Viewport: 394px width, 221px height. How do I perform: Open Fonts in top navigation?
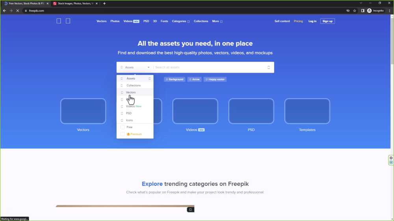click(164, 21)
